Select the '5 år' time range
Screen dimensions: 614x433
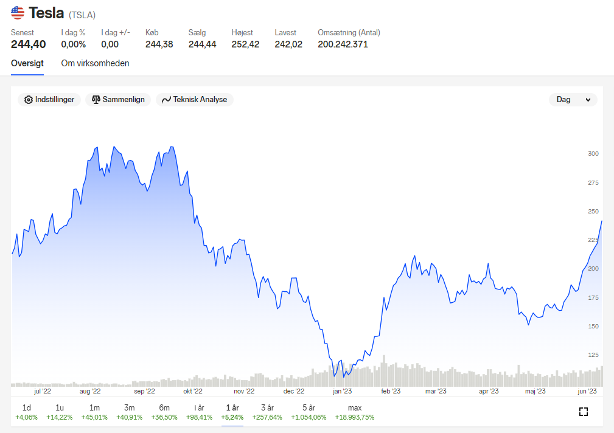(x=309, y=412)
